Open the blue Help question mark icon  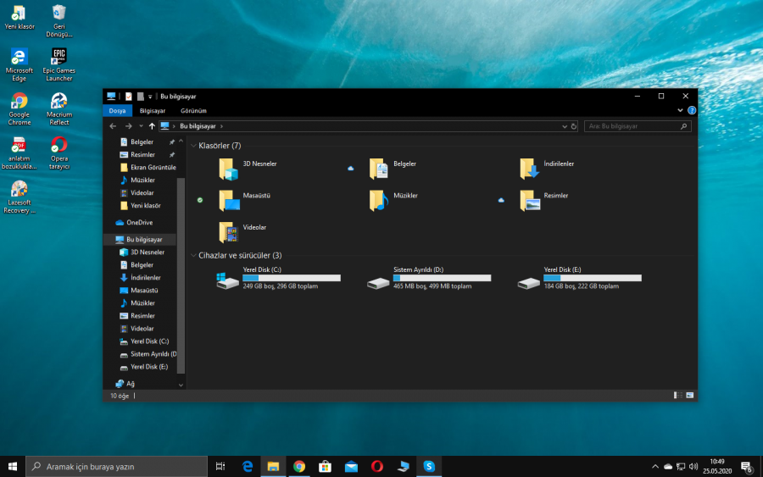pos(692,110)
